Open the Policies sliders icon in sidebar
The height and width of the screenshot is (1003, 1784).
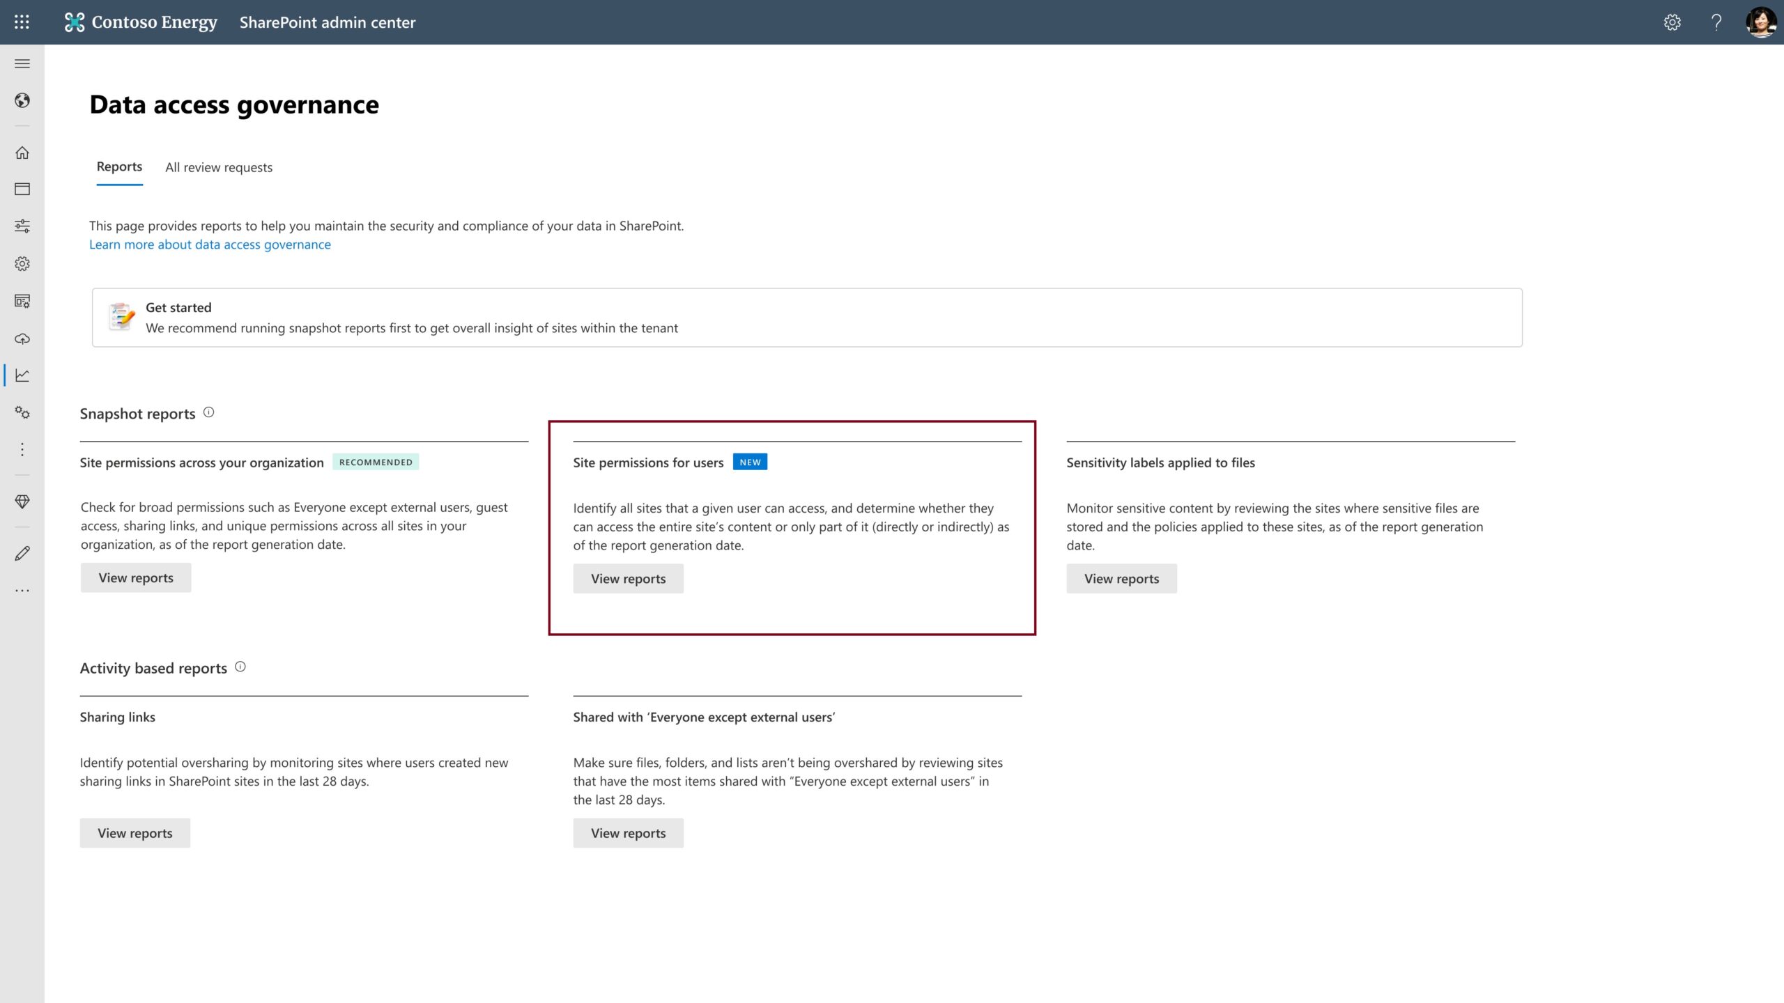coord(22,226)
